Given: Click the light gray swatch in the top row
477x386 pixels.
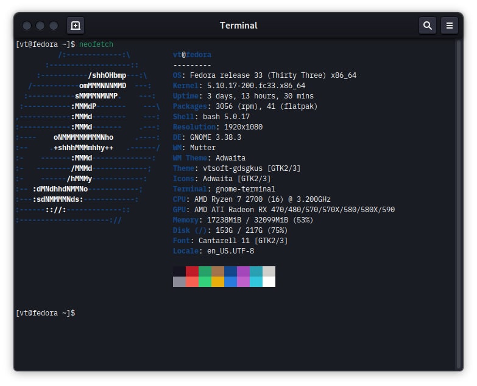Looking at the screenshot, I should (x=269, y=271).
